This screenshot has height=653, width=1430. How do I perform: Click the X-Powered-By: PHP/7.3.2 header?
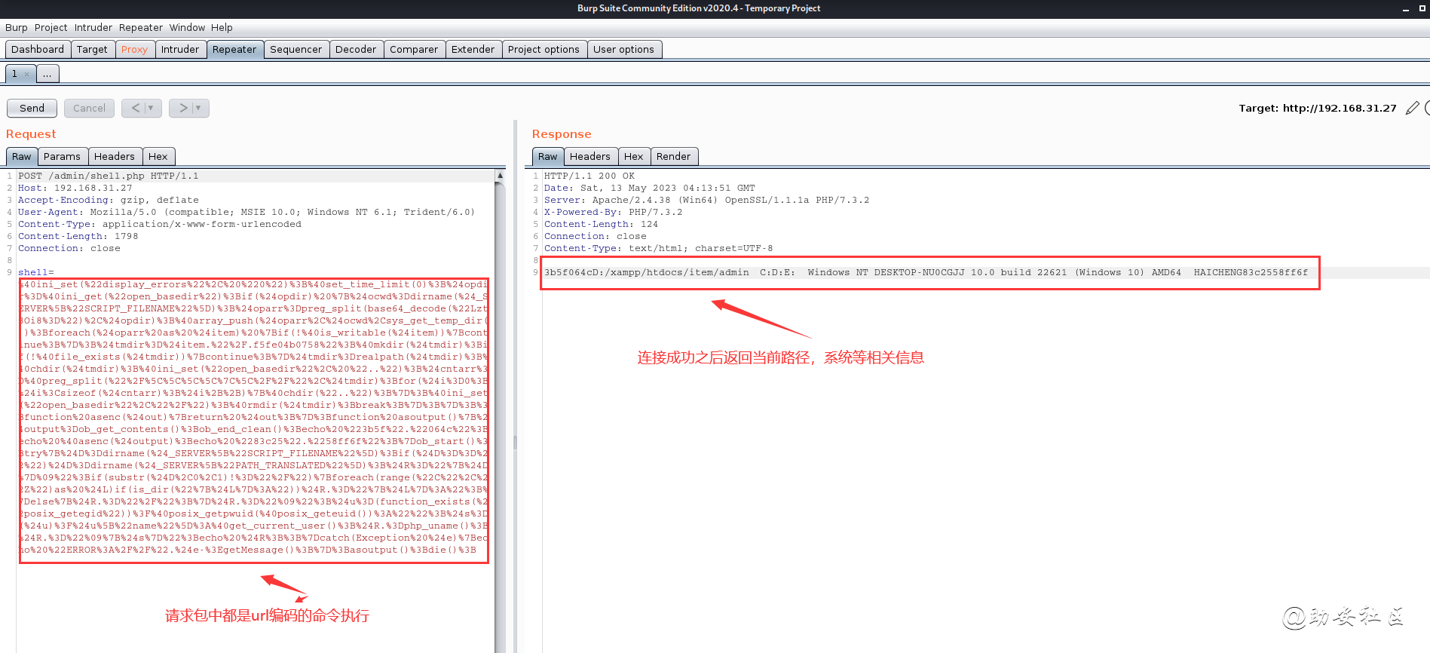614,213
